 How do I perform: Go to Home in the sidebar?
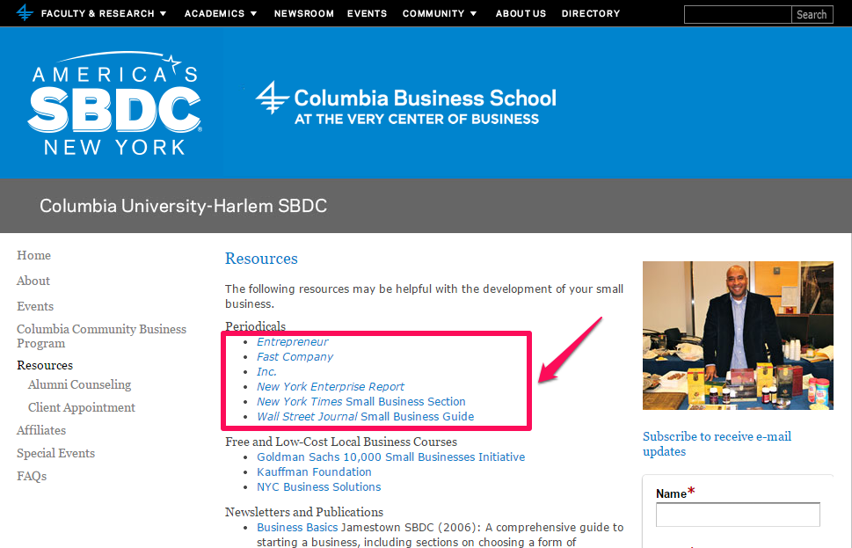pyautogui.click(x=33, y=255)
